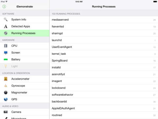158x119 pixels.
Task: Open the Battery hardware page
Action: click(25, 59)
